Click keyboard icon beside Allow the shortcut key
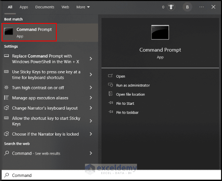This screenshot has height=181, width=222. pyautogui.click(x=6, y=118)
